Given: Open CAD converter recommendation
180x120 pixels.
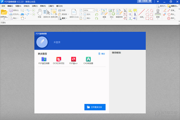Looking at the screenshot, I should [x=88, y=61].
